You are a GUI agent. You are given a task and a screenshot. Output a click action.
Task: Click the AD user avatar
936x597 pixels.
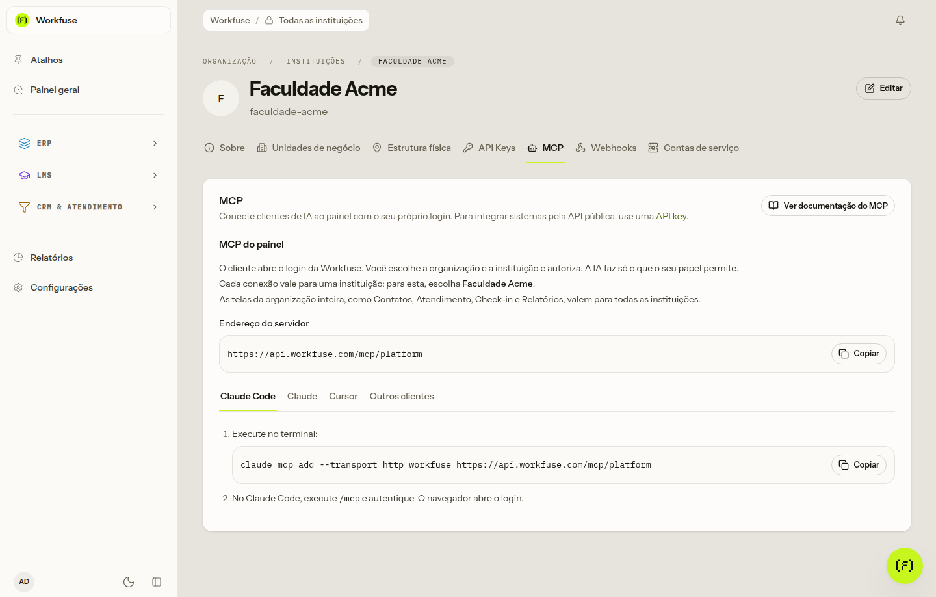(x=24, y=582)
